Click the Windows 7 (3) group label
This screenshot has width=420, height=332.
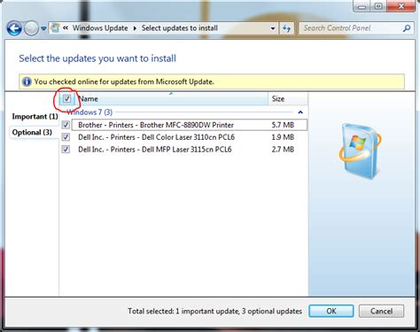point(89,112)
